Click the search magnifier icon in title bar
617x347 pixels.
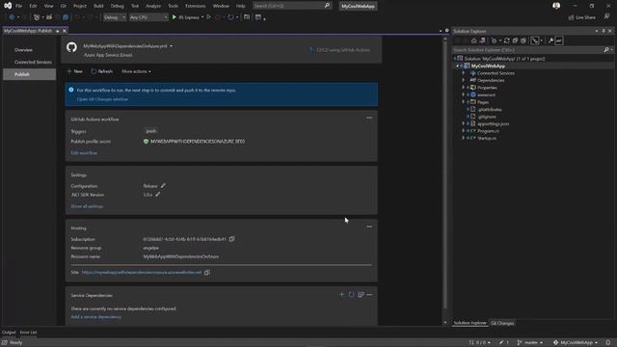pyautogui.click(x=327, y=6)
